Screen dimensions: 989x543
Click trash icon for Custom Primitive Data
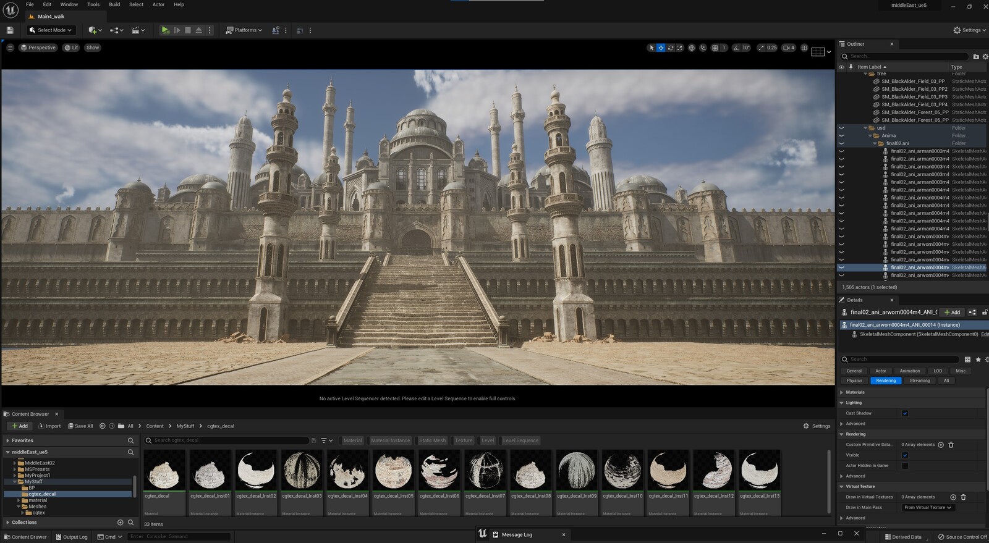pyautogui.click(x=951, y=445)
